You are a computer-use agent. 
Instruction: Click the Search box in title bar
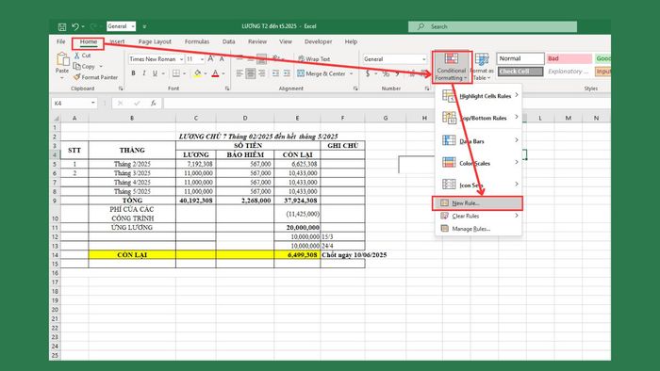click(x=492, y=26)
